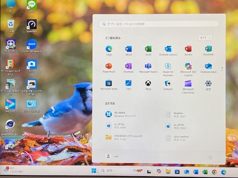This screenshot has height=178, width=238.
Task: Open Word from taskbar
Action: 196,172
